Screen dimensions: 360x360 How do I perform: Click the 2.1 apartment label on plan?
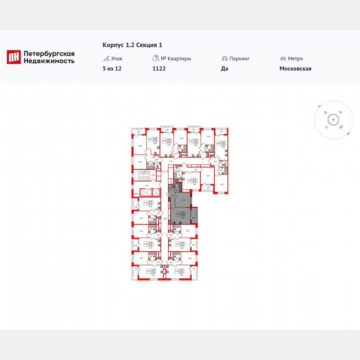coord(150,139)
